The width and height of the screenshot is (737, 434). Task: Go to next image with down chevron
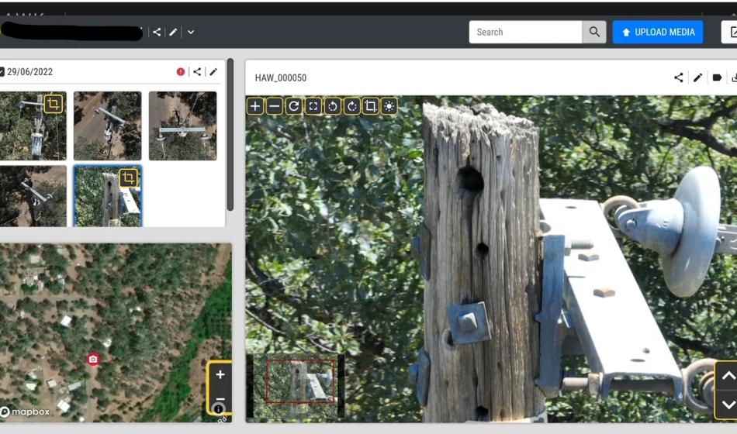[728, 405]
